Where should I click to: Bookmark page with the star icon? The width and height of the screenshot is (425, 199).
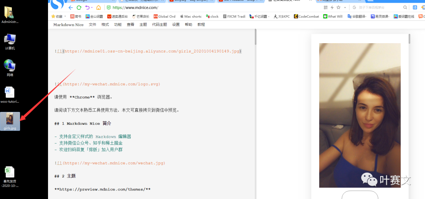[338, 7]
